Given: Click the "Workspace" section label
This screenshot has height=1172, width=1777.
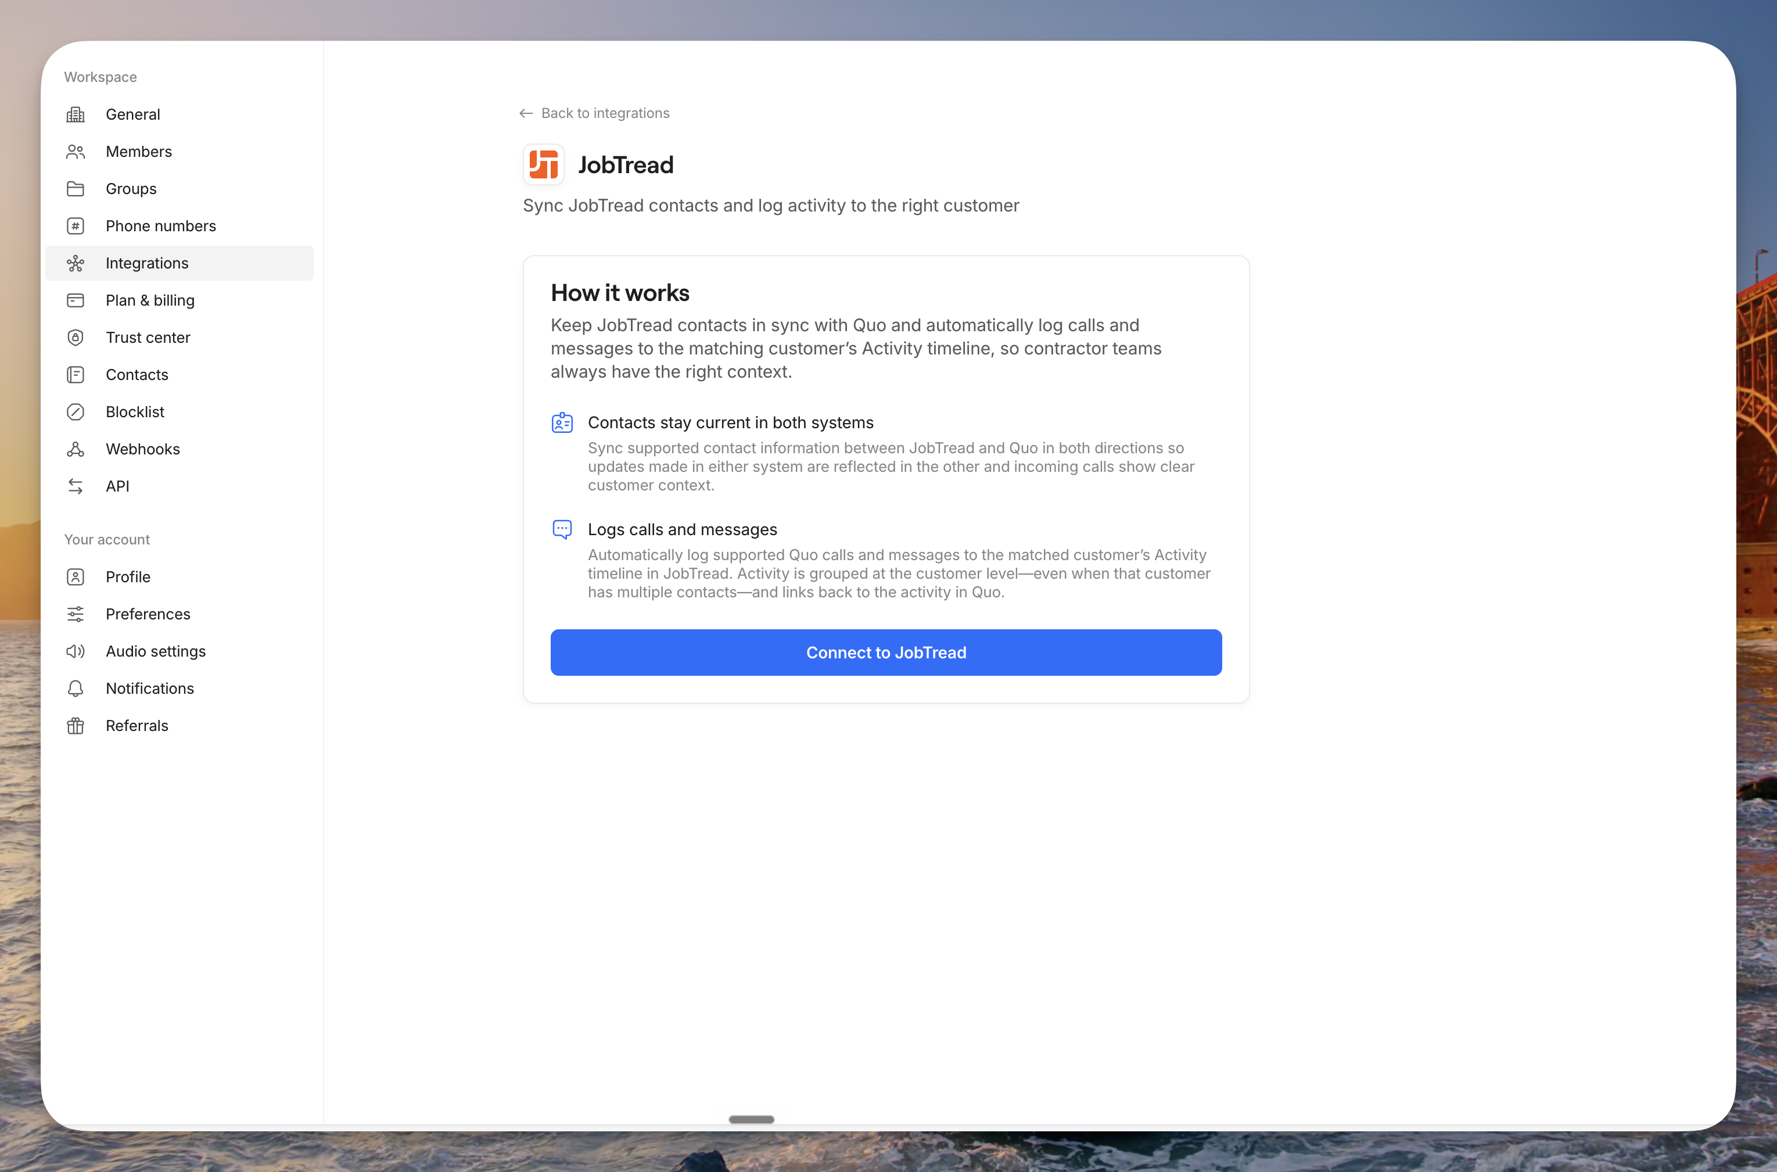Looking at the screenshot, I should [x=101, y=77].
